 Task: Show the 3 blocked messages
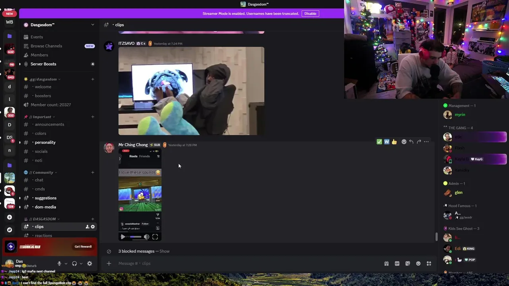tap(164, 251)
